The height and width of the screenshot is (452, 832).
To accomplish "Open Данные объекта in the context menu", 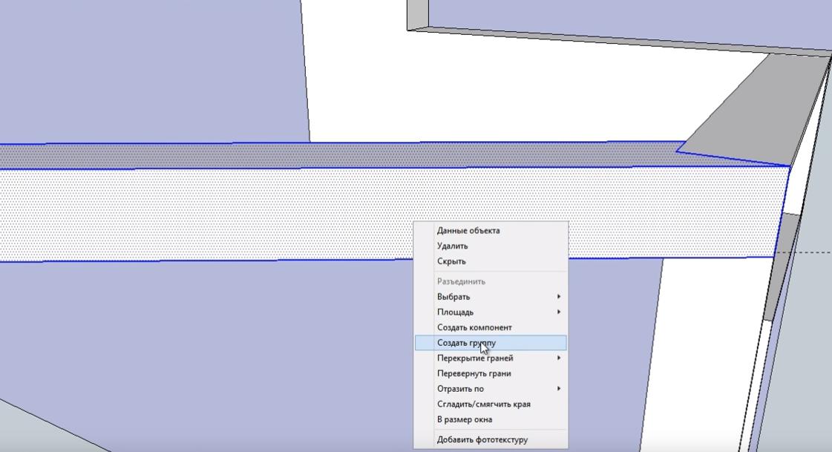I will tap(468, 231).
